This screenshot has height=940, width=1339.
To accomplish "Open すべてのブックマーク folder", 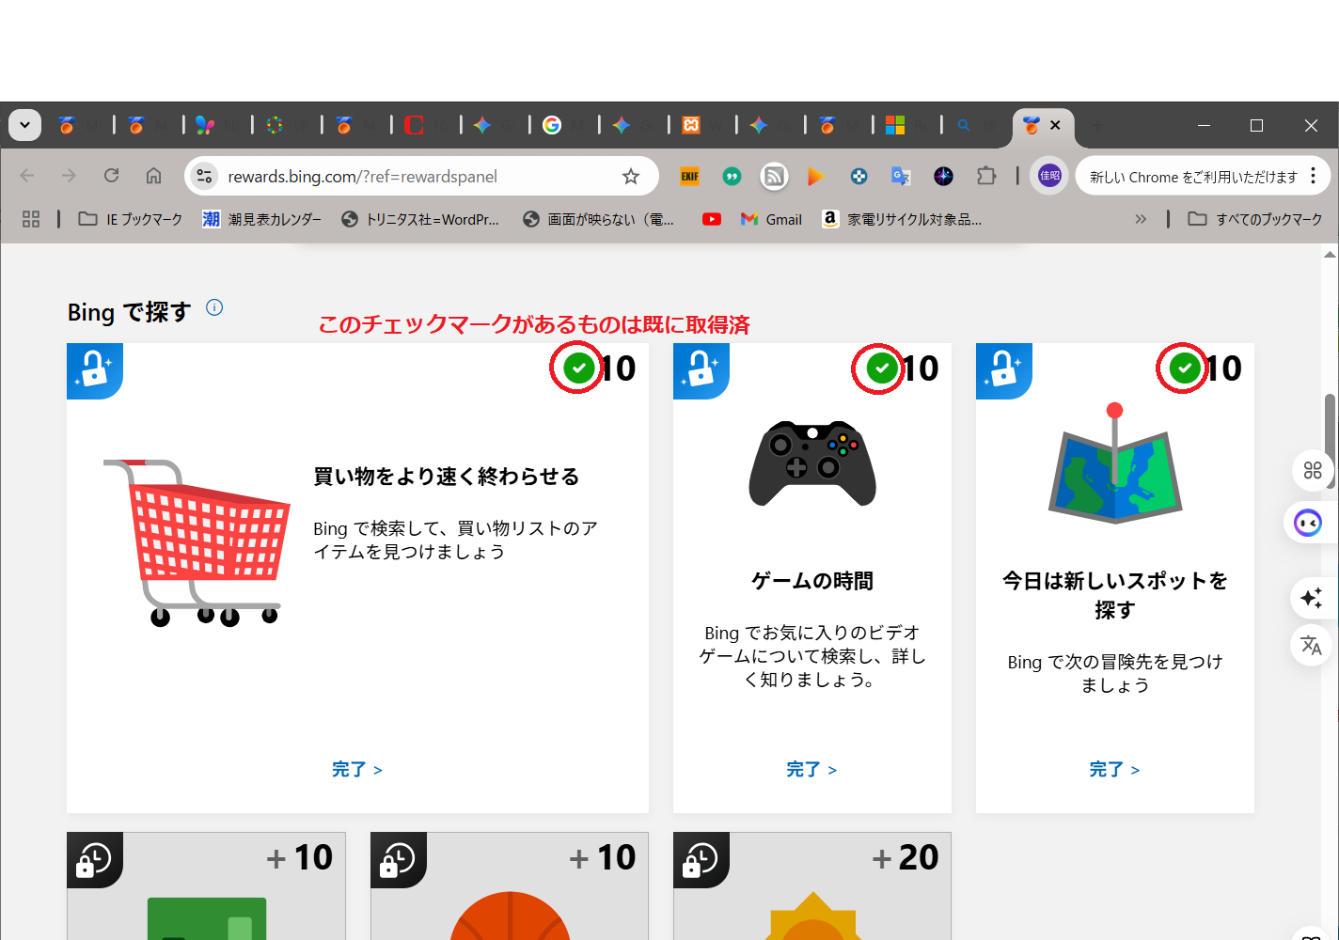I will (1255, 219).
